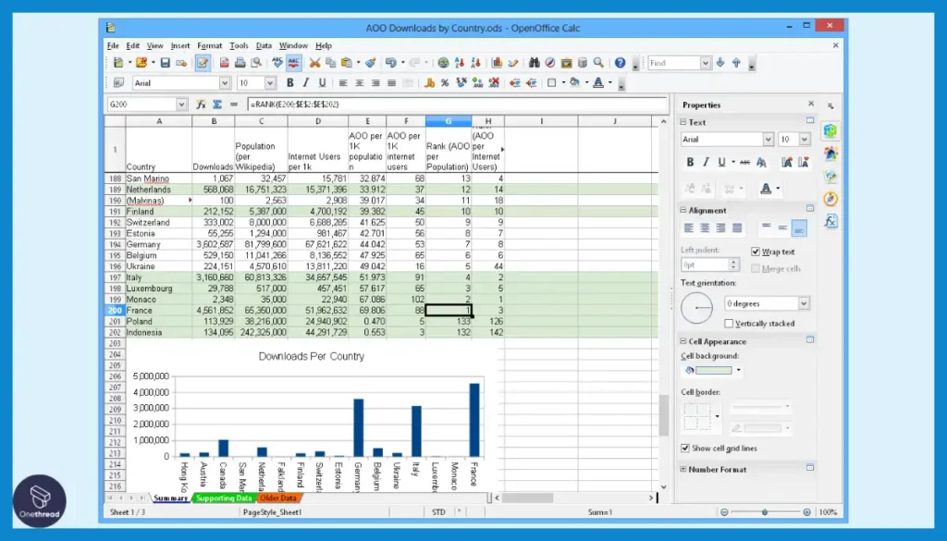Close the Properties sidebar panel
947x541 pixels.
[x=811, y=104]
